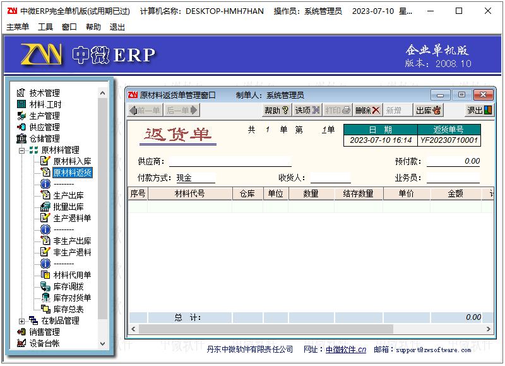Click the return order number YF20230710001

coord(449,140)
